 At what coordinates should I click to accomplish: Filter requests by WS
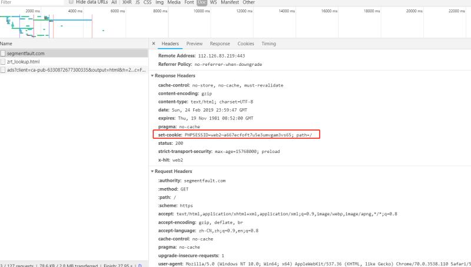(x=214, y=2)
